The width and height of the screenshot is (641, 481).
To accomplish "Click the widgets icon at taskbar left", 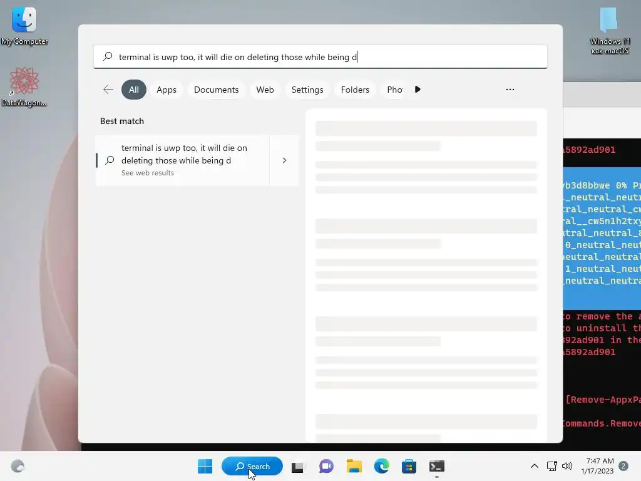I will click(18, 466).
